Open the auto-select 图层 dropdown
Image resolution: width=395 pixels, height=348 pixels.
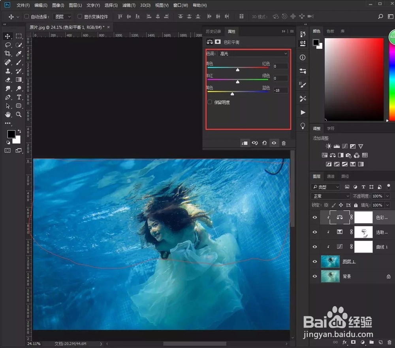pos(62,17)
